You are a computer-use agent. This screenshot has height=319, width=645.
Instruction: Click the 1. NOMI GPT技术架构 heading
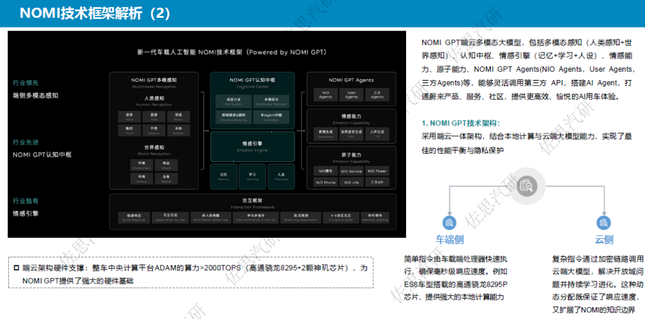click(x=460, y=123)
